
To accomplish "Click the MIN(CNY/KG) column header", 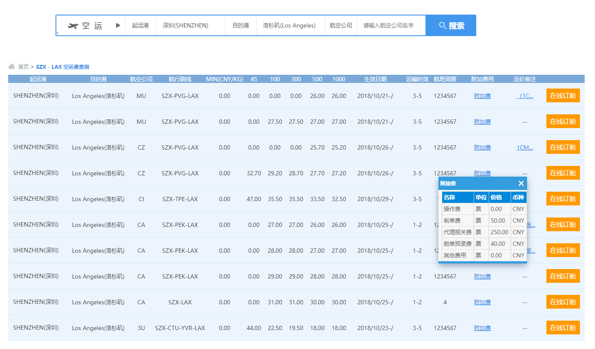I will 225,79.
